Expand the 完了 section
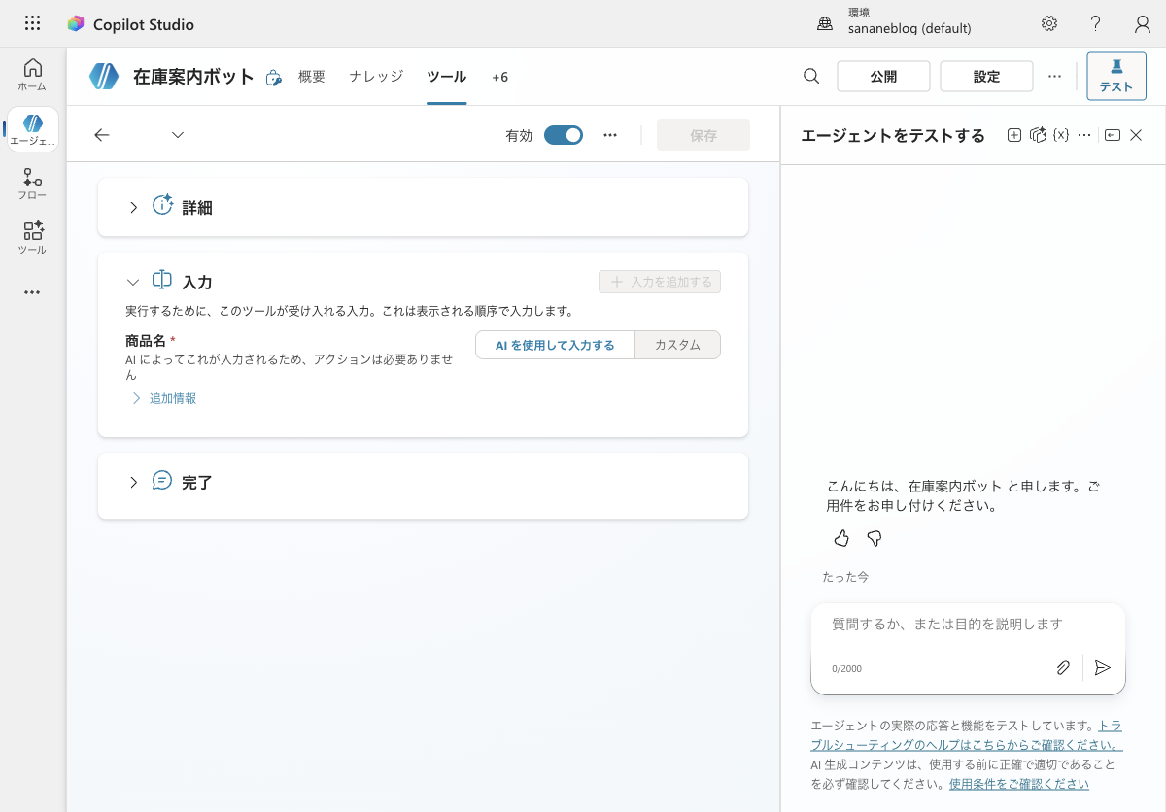The image size is (1166, 812). click(133, 482)
